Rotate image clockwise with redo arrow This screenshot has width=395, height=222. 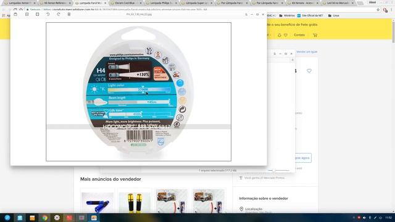[59, 14]
